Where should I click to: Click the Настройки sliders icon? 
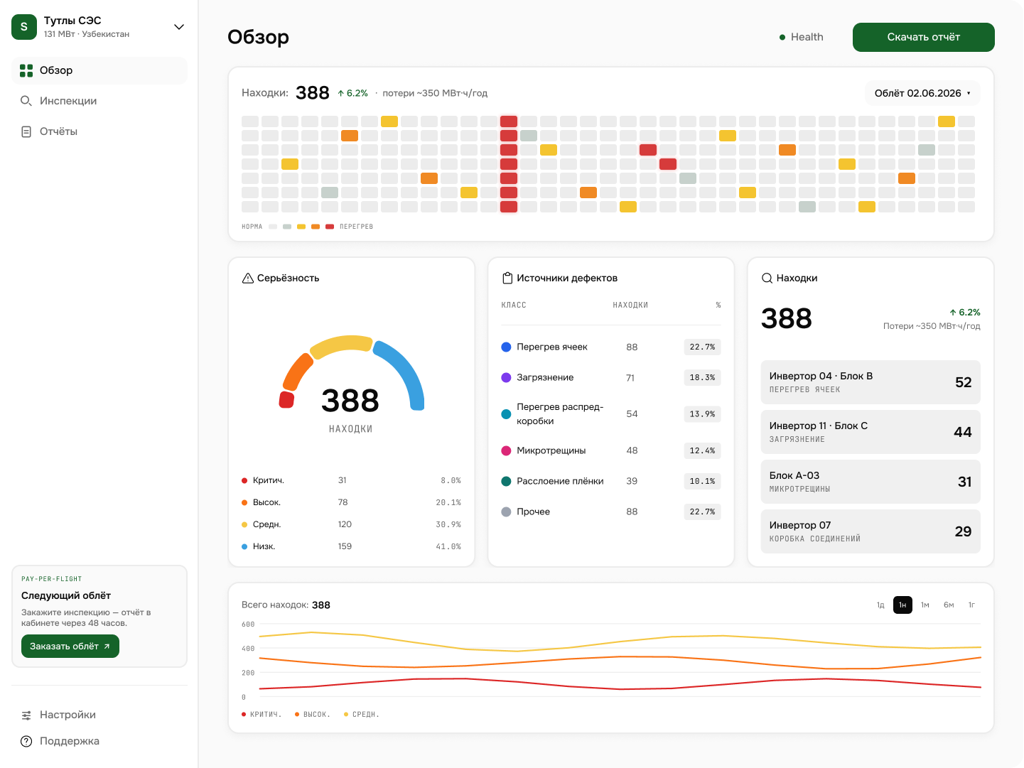point(26,715)
